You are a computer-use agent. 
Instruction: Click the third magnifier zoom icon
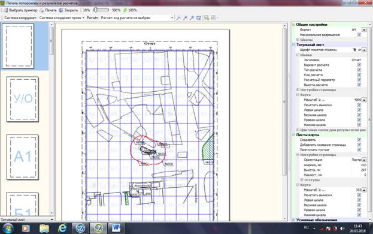(x=192, y=18)
